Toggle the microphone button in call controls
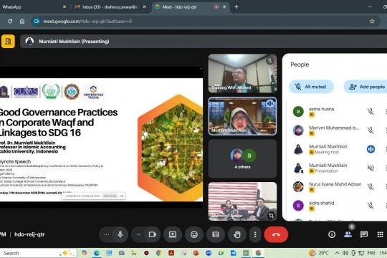This screenshot has width=387, height=258. coord(120,234)
